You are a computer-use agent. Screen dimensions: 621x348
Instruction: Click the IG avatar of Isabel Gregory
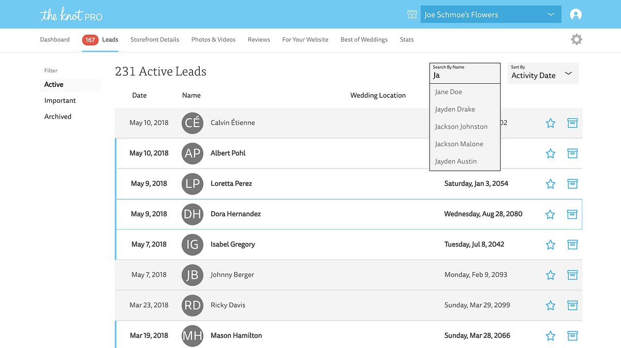point(193,245)
